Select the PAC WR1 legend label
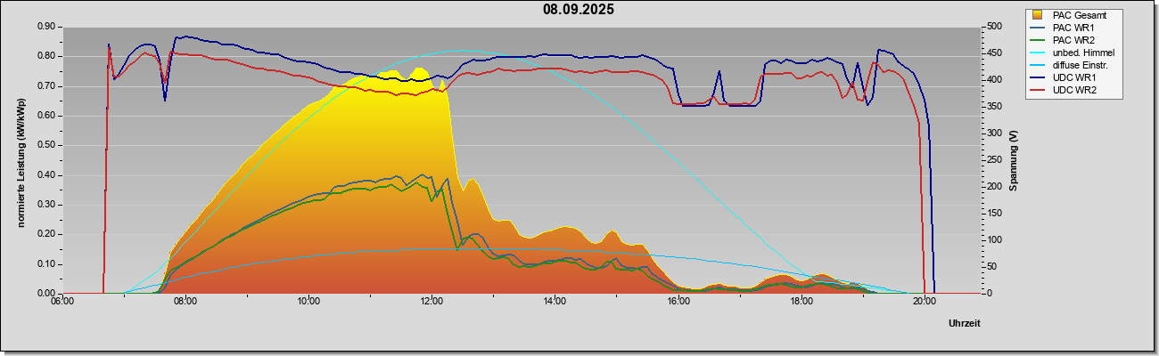 pyautogui.click(x=1074, y=28)
